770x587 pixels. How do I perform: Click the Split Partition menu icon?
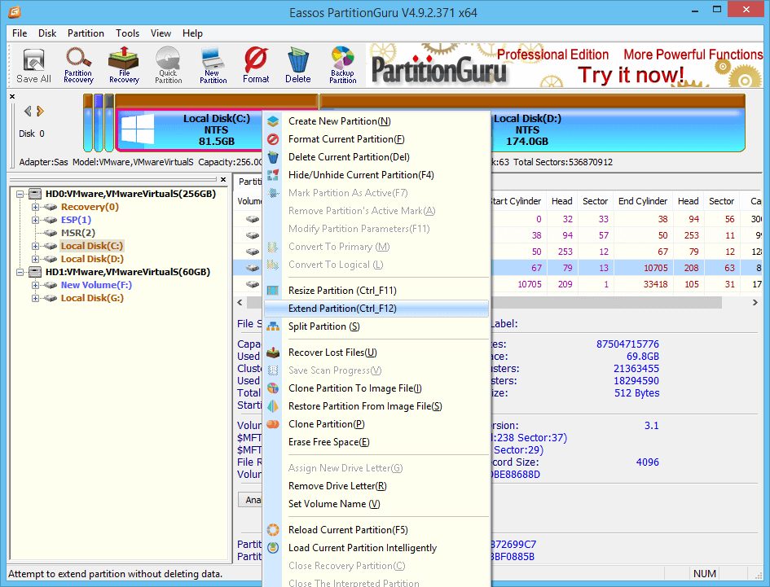pos(273,326)
